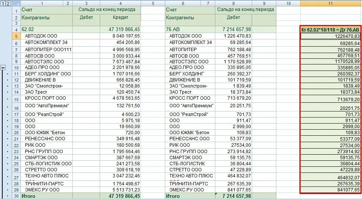The width and height of the screenshot is (362, 199).
Task: Select row 16 header
Action: pos(16,107)
